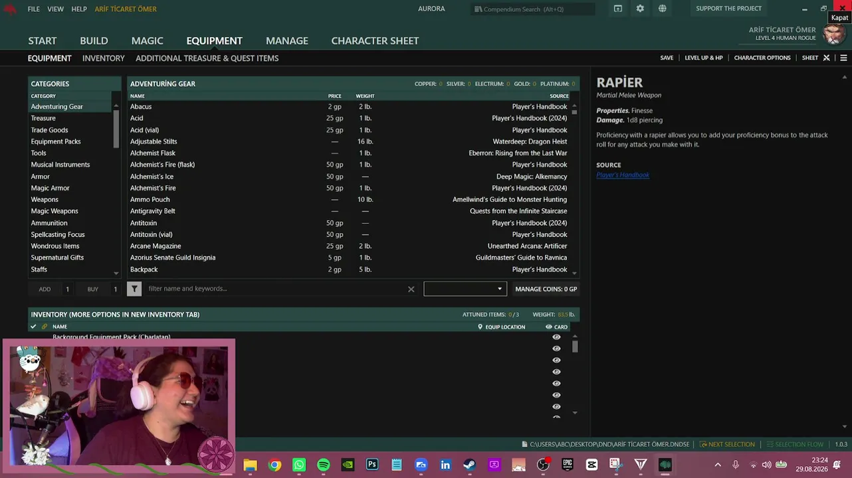Select the Backpack item row

click(x=350, y=270)
